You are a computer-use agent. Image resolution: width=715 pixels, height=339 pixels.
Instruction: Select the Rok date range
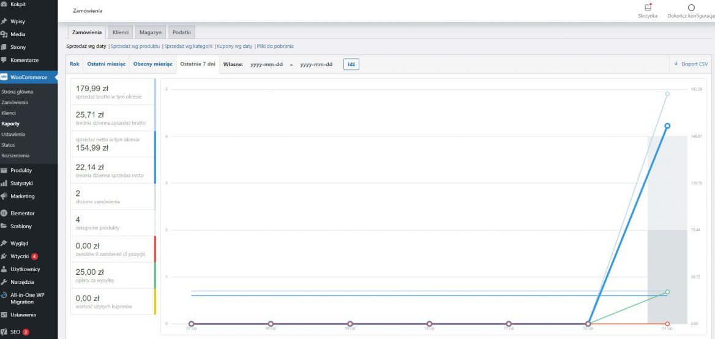click(75, 64)
